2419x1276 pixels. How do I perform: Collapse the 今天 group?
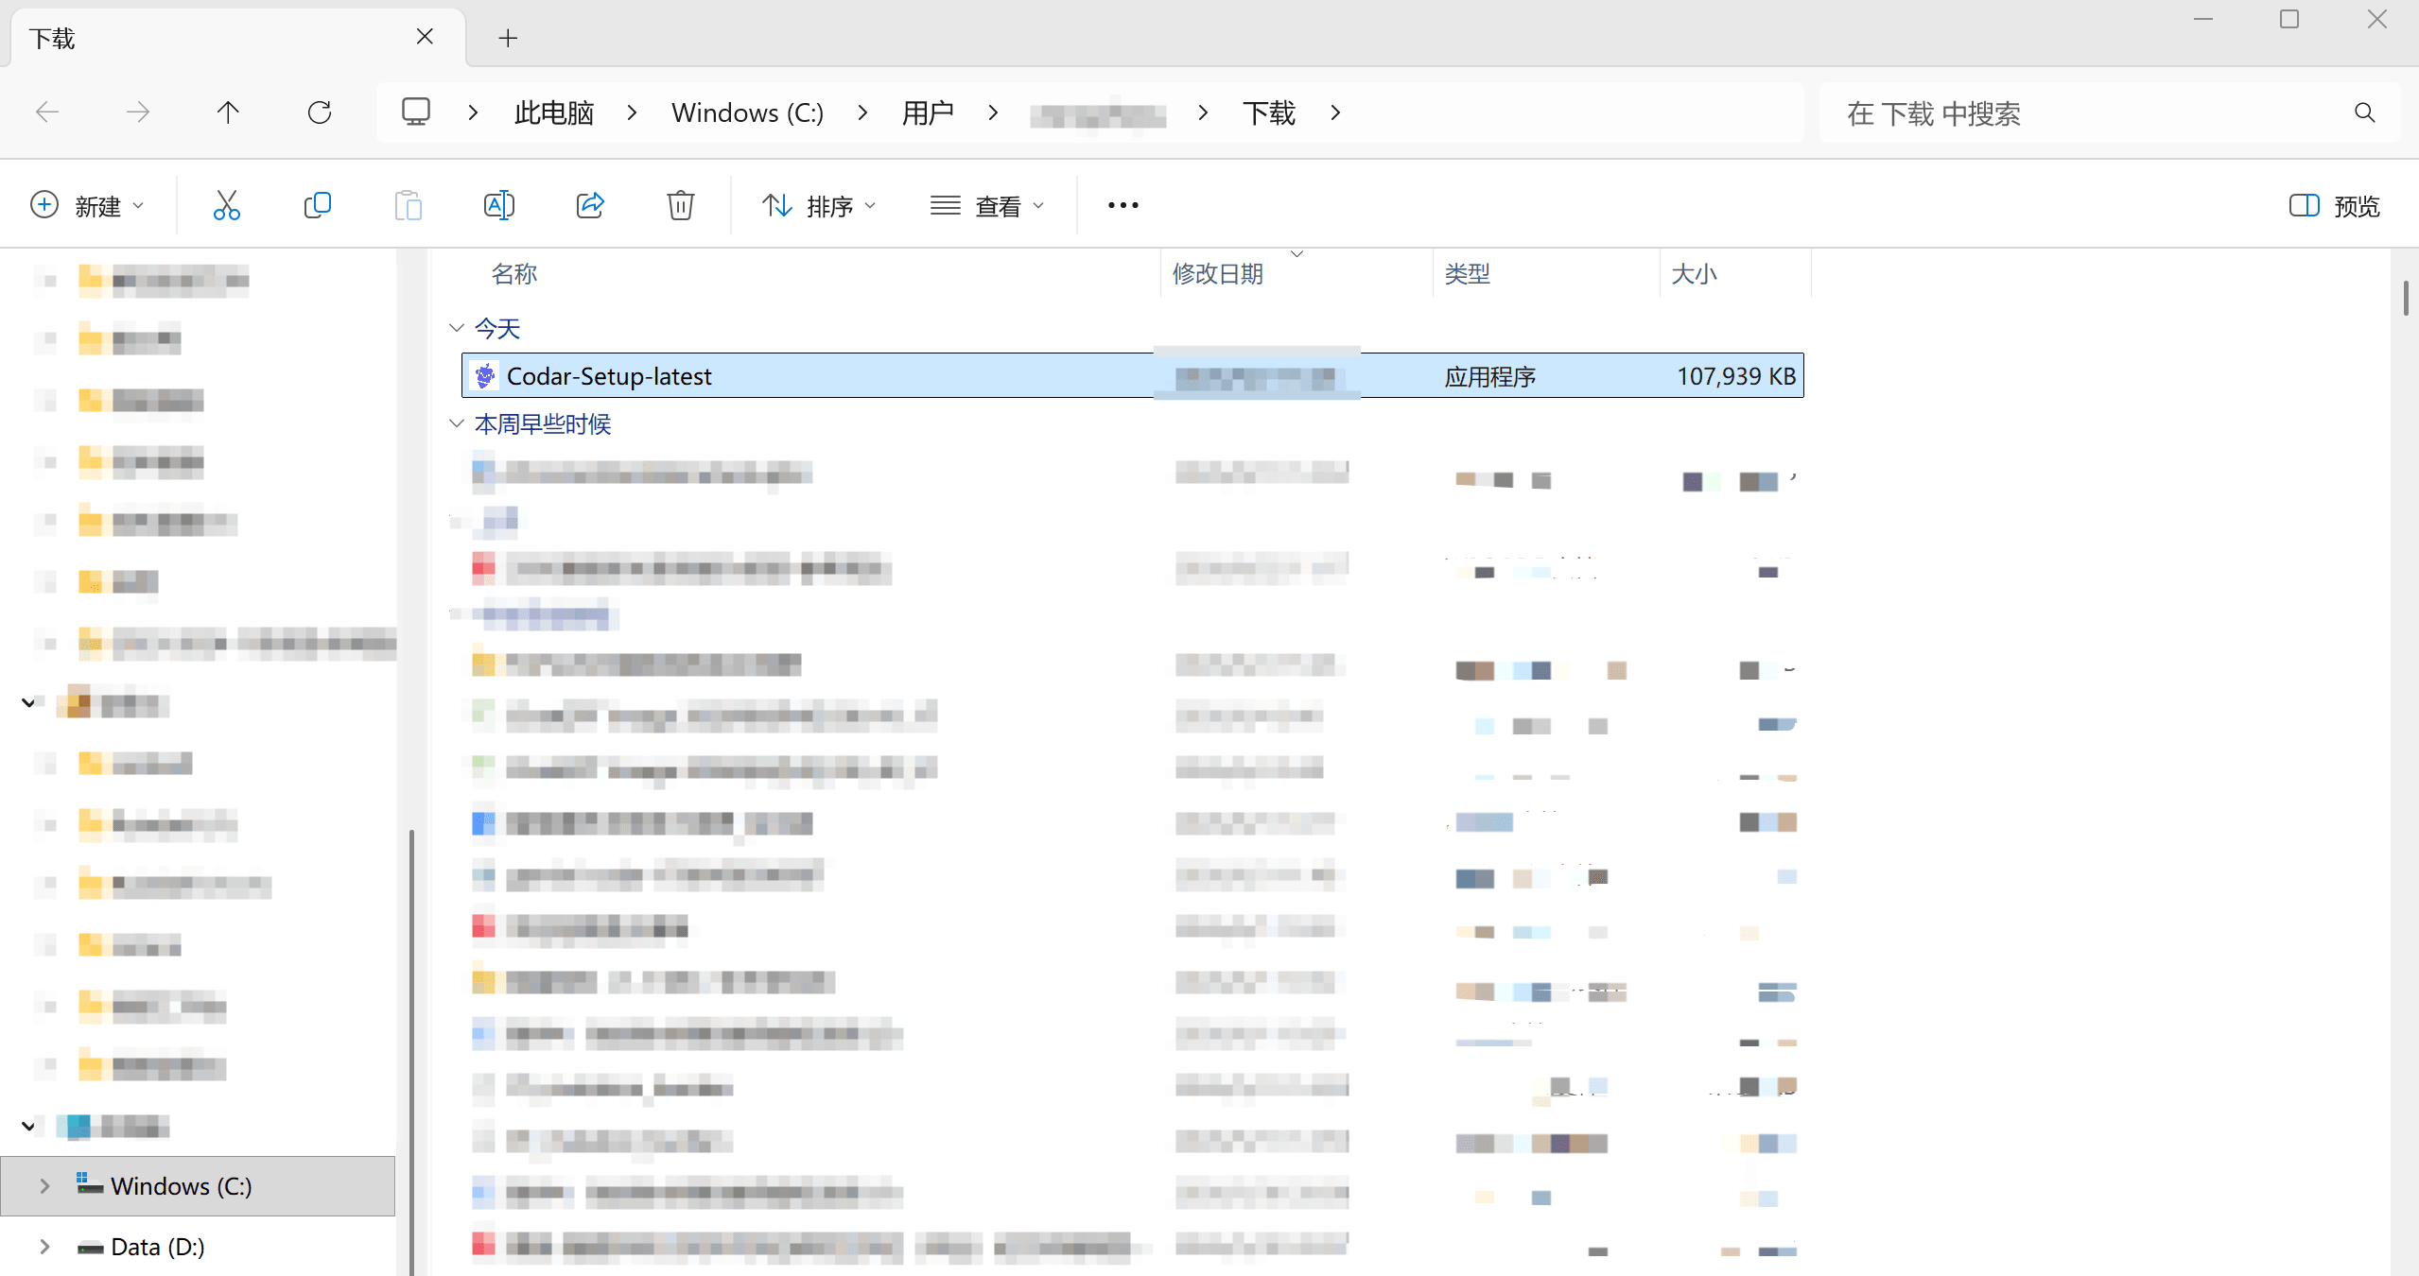pos(457,328)
